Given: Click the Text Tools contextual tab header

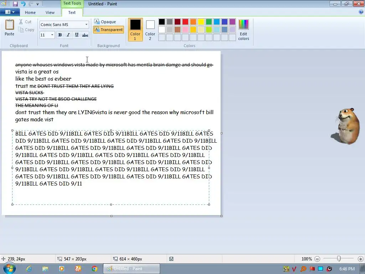Looking at the screenshot, I should pos(72,4).
